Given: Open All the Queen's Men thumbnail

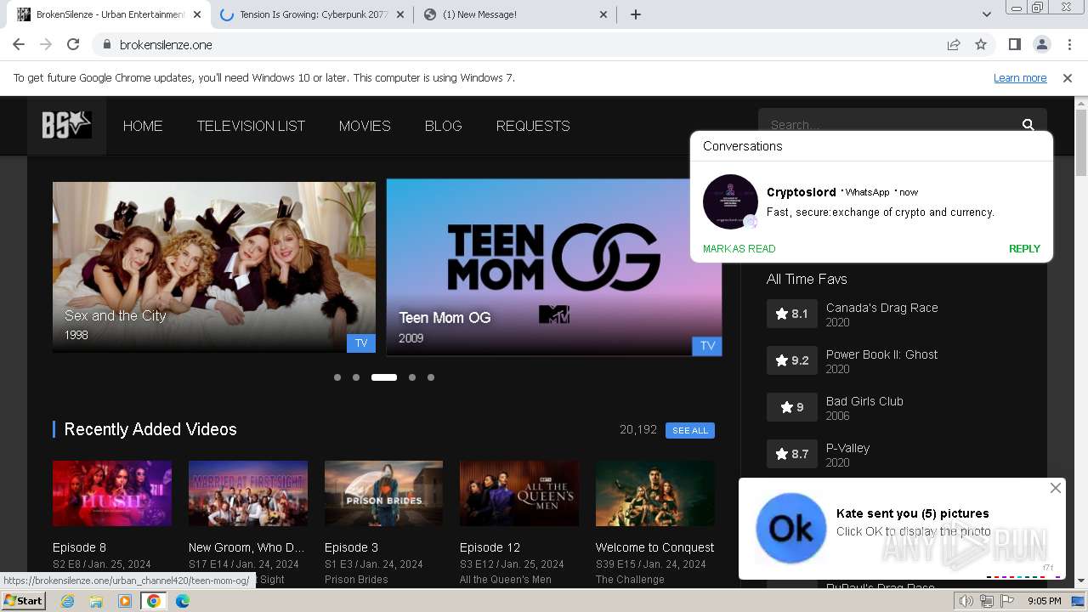Looking at the screenshot, I should click(519, 494).
